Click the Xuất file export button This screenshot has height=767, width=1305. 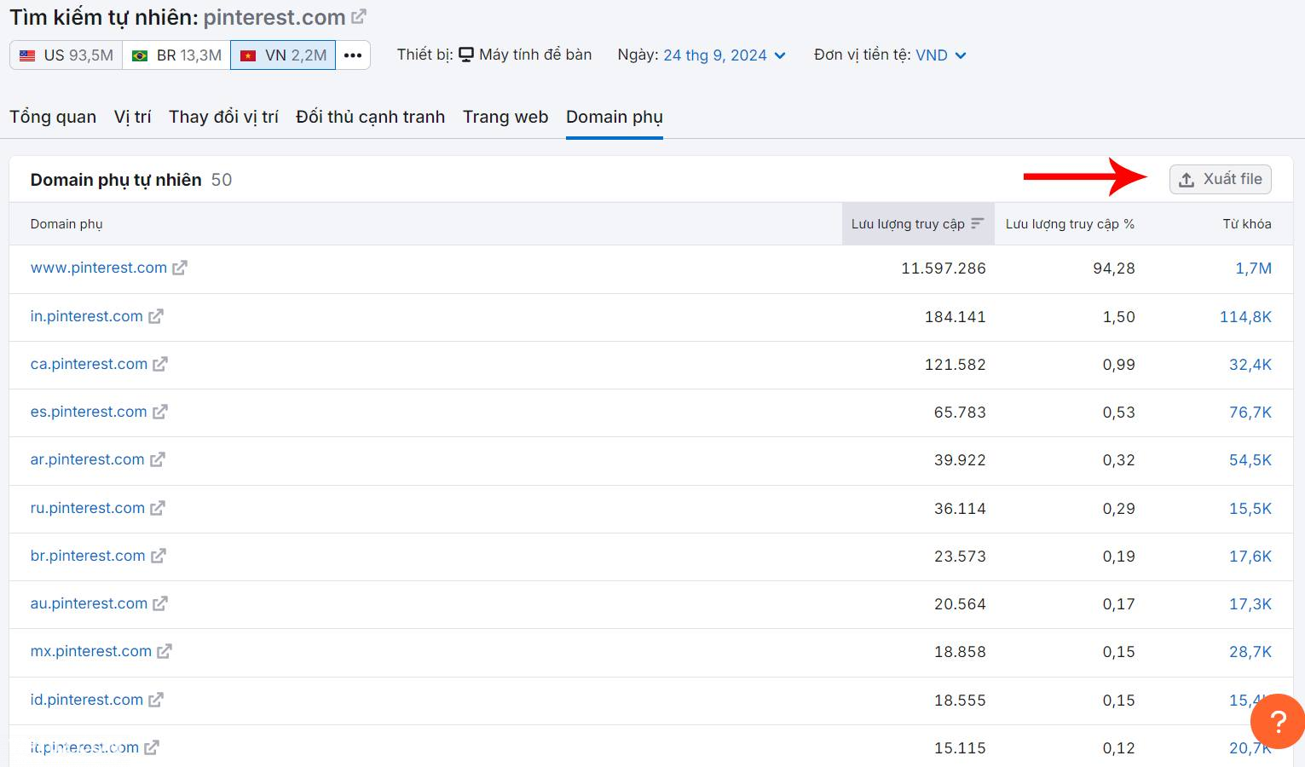pos(1221,179)
